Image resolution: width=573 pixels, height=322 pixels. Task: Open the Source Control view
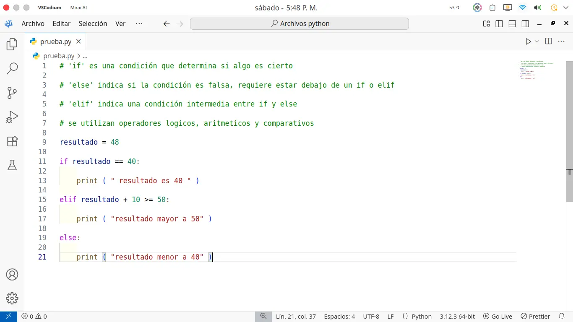[x=12, y=93]
